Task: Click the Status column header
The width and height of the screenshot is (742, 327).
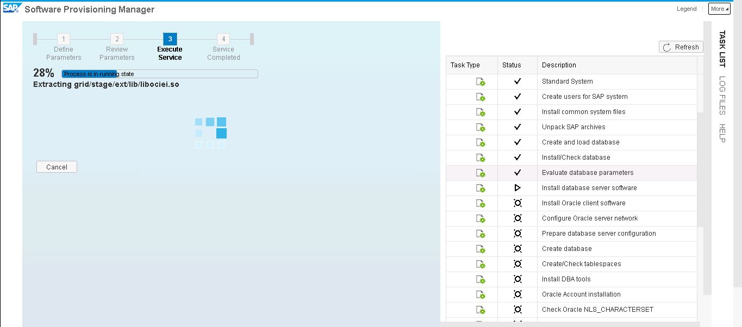Action: pos(517,65)
